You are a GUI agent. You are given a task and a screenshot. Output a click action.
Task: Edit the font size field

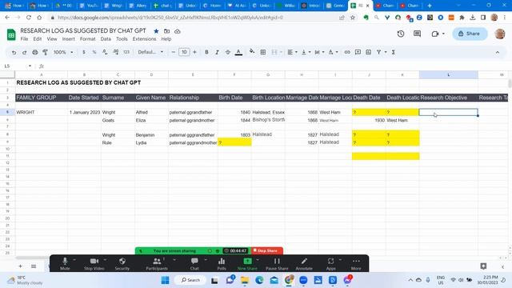tap(184, 52)
